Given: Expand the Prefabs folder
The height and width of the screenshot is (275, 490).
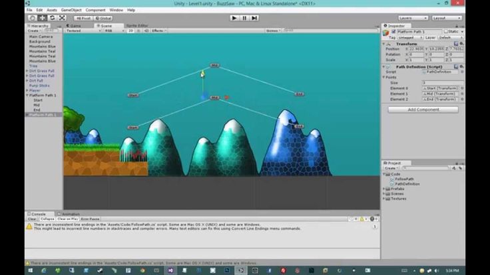Looking at the screenshot, I should [x=384, y=189].
